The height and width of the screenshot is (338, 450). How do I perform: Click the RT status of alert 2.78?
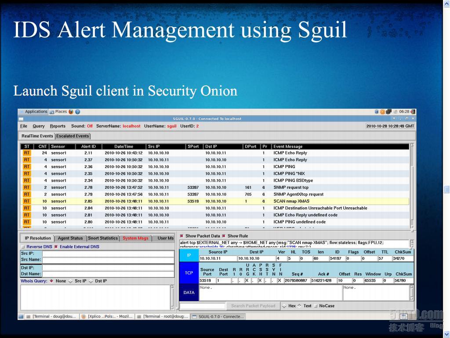pos(27,187)
